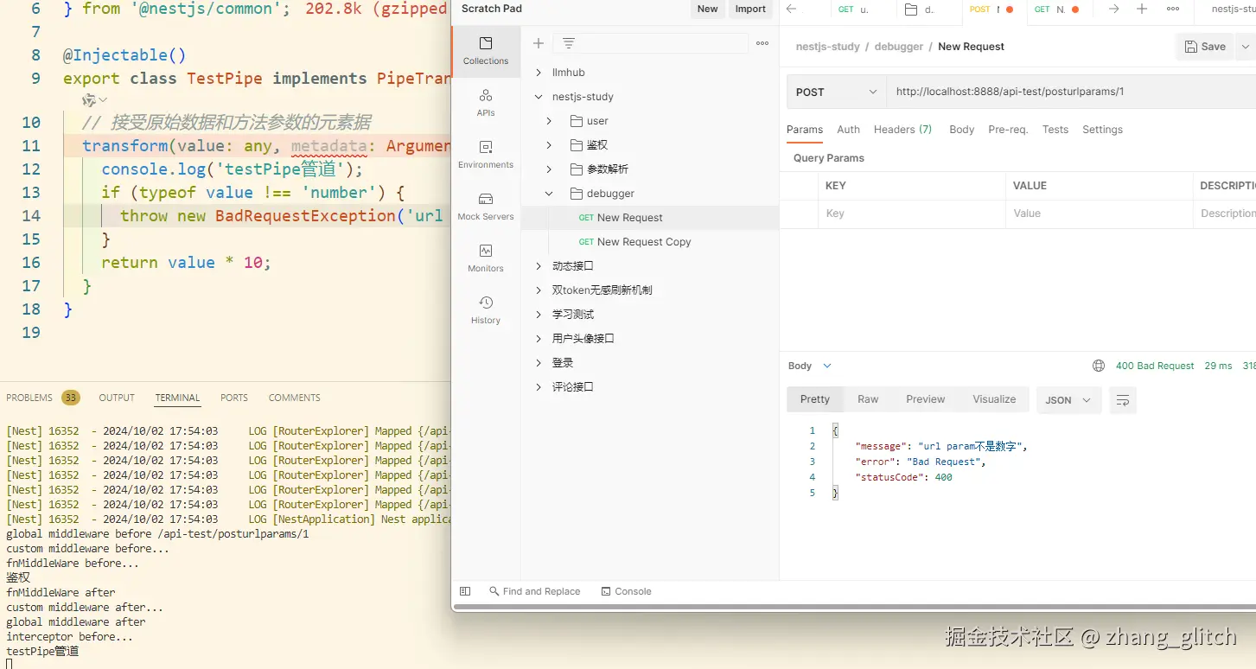
Task: Switch to the Pre-req. tab
Action: click(1008, 130)
